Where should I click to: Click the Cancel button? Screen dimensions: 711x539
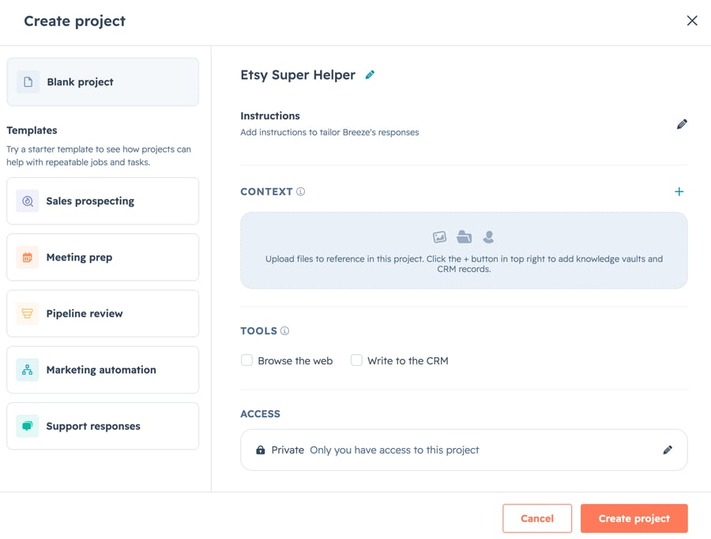537,518
